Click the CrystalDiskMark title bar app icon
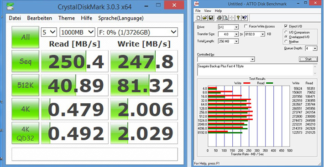This screenshot has width=324, height=167. [10, 6]
